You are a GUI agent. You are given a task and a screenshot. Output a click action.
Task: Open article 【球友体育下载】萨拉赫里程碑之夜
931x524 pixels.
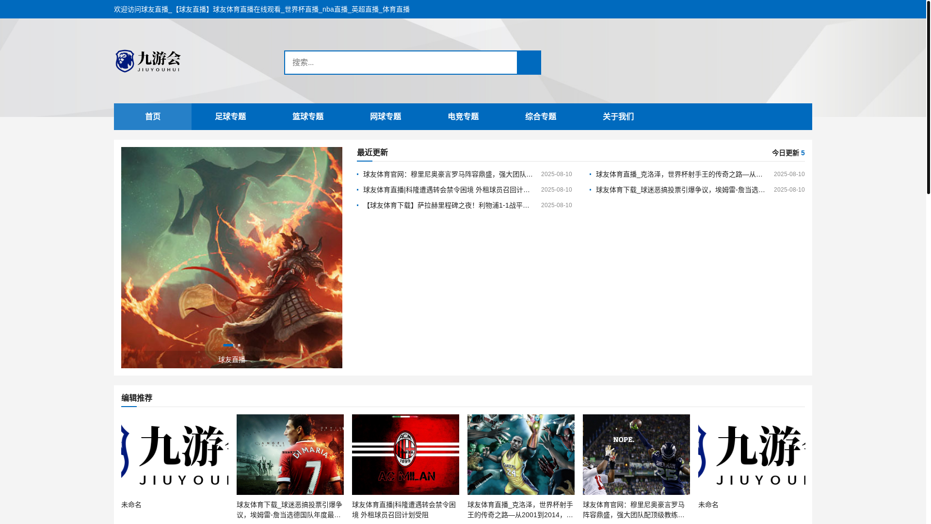[447, 205]
